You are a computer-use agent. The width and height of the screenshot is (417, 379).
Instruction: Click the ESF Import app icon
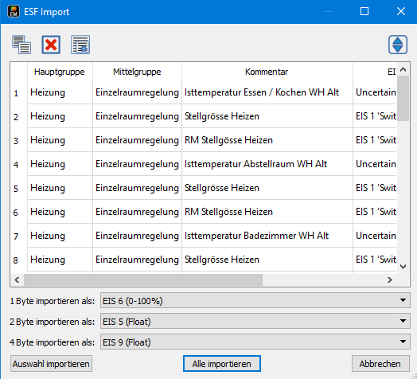(x=14, y=11)
